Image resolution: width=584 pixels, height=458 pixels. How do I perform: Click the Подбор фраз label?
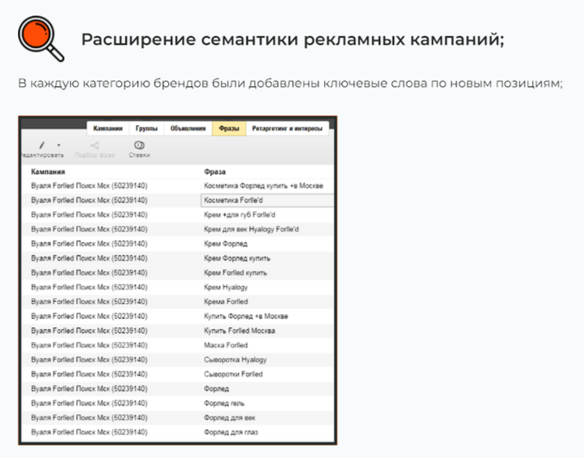point(94,155)
